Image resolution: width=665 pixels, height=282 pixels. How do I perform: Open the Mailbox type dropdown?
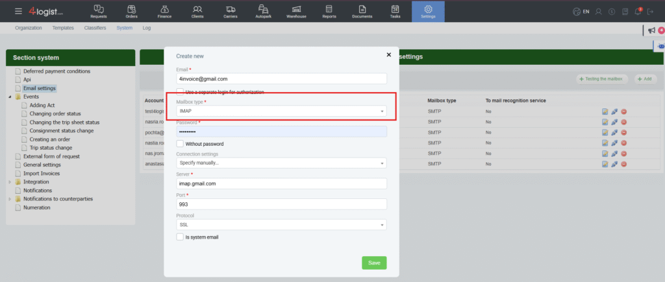[x=281, y=112]
